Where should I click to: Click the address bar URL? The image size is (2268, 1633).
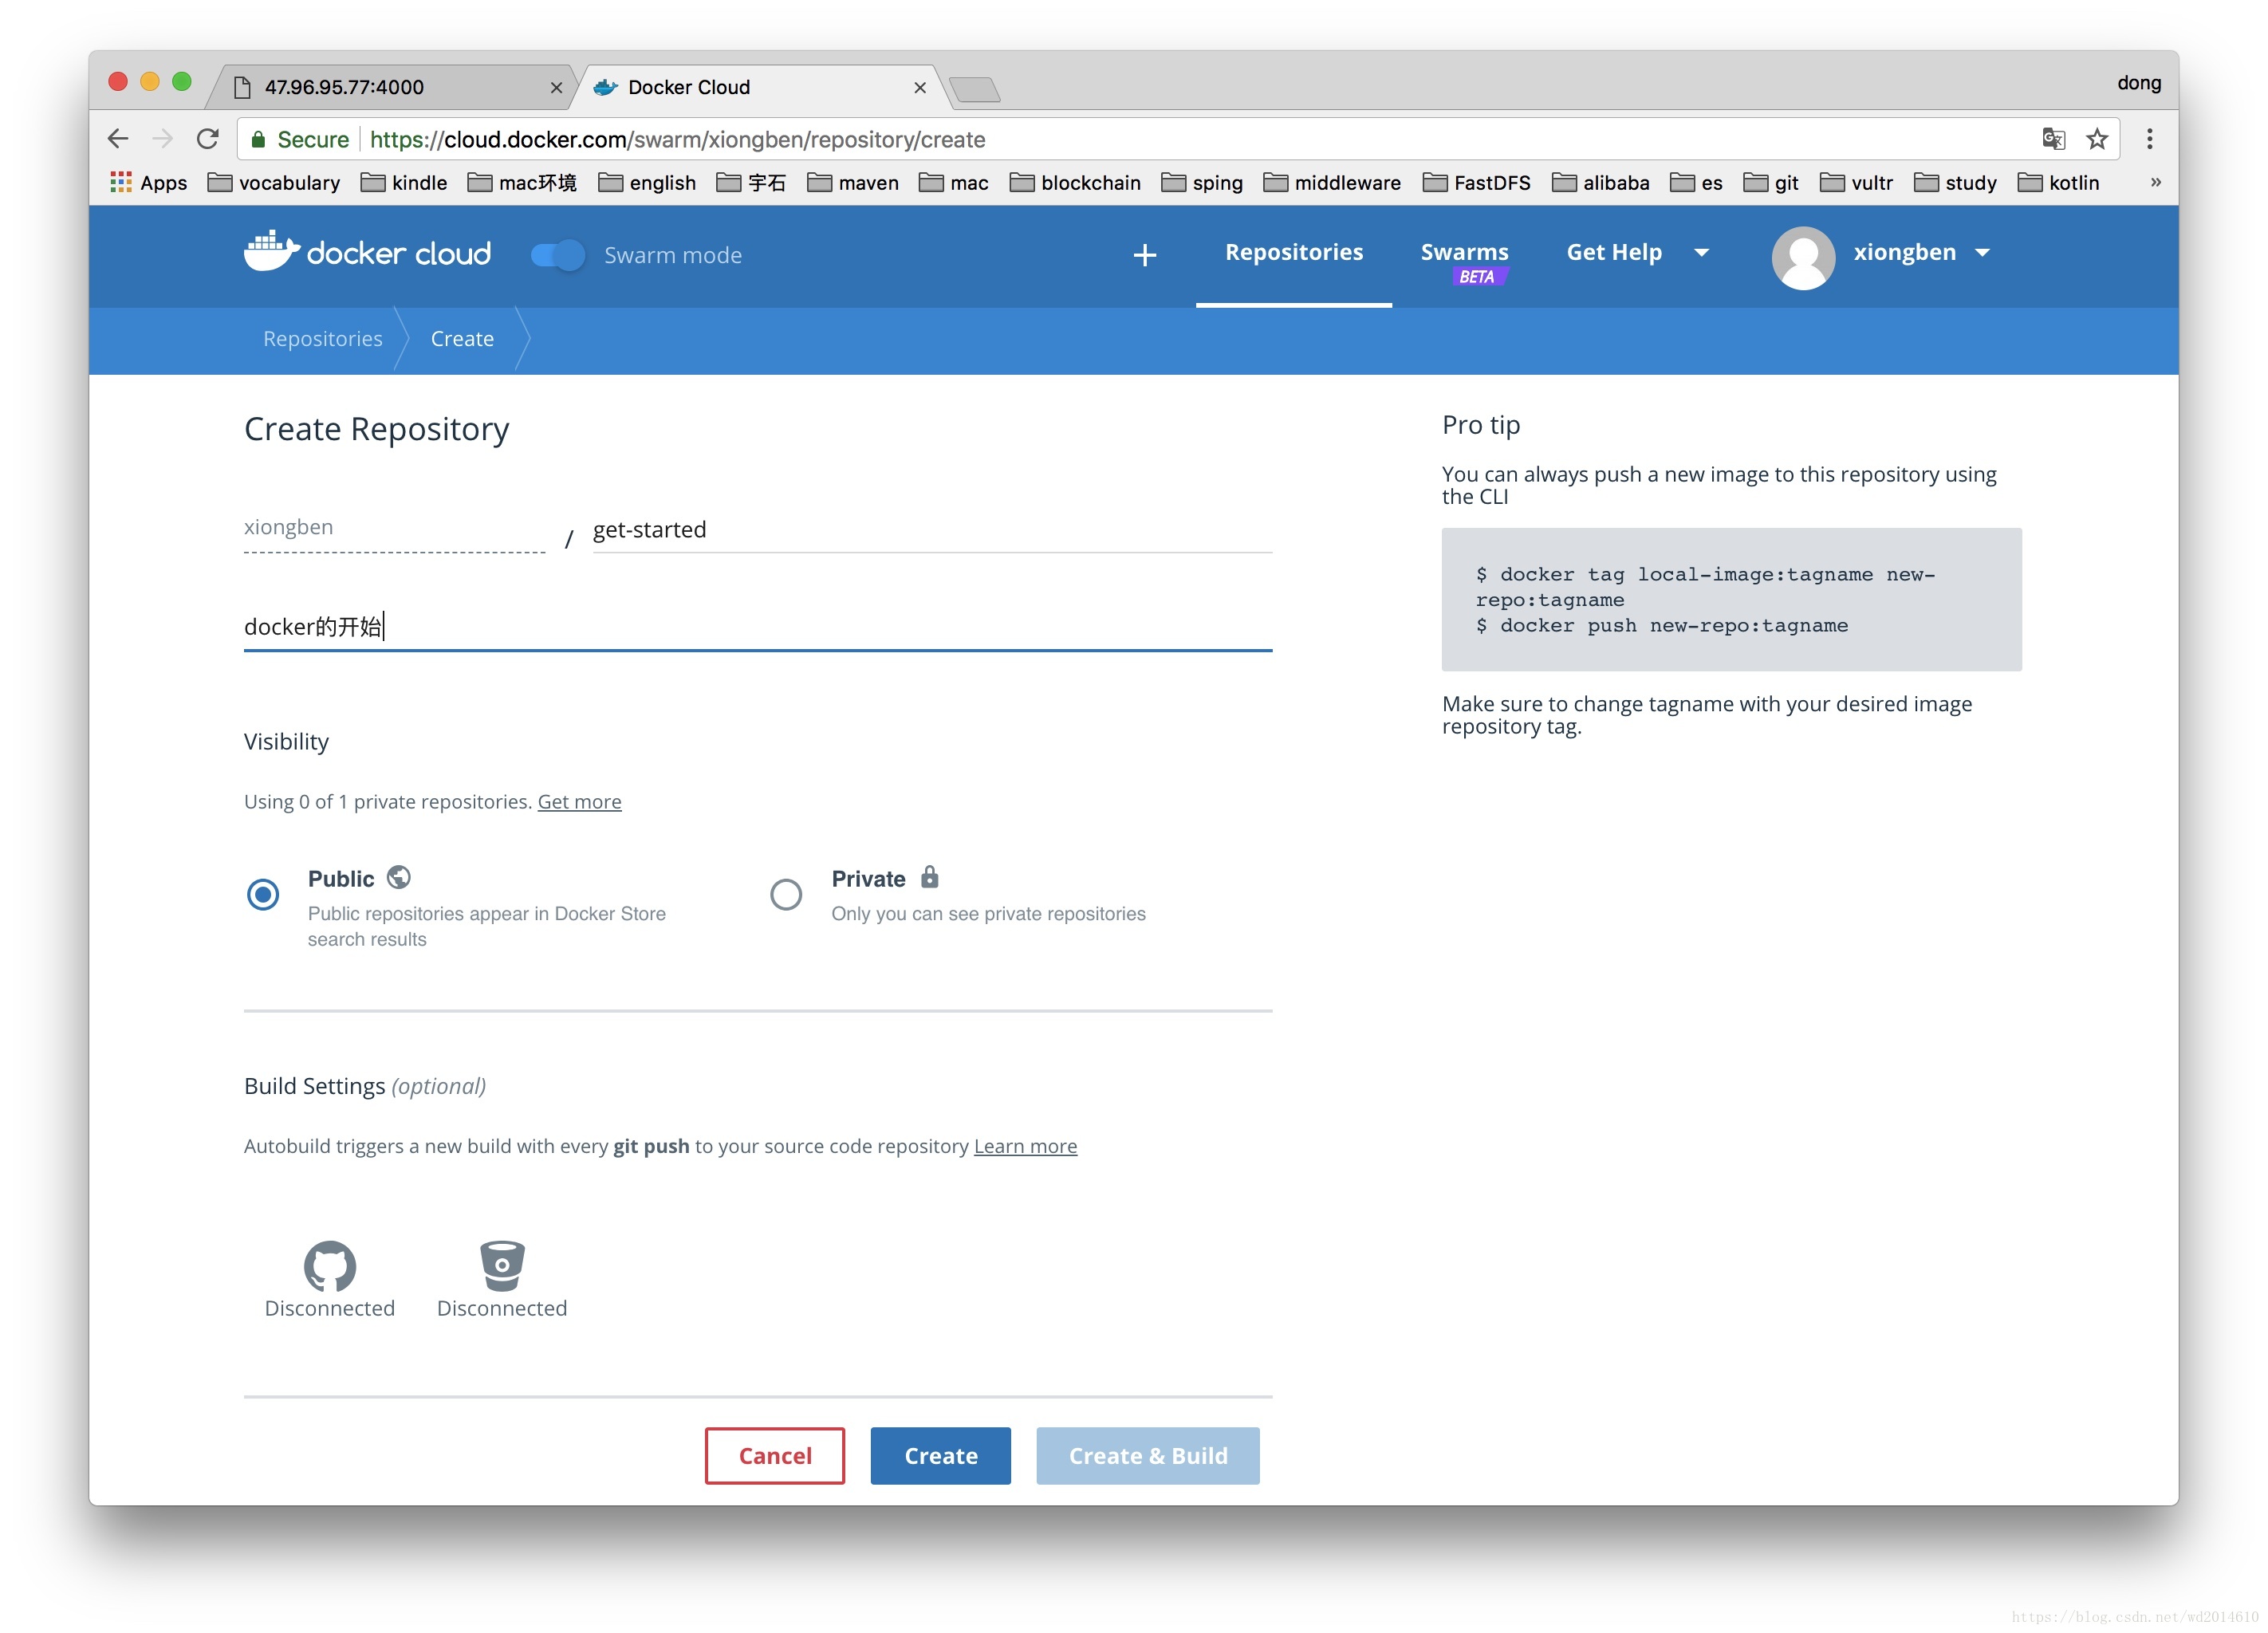677,139
